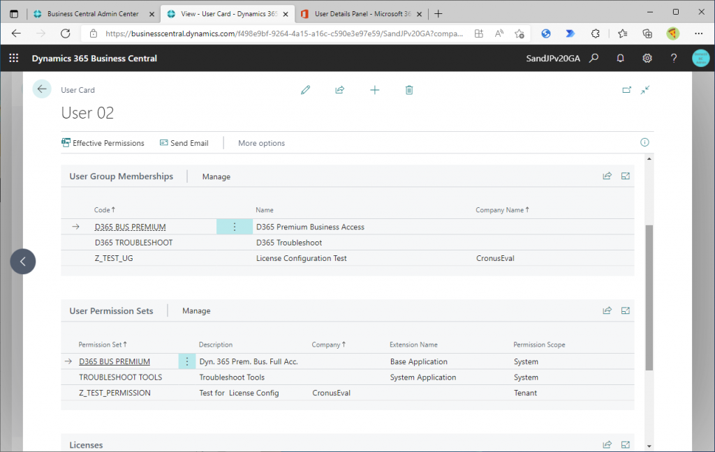Switch to Business Central Admin Center tab

click(93, 14)
